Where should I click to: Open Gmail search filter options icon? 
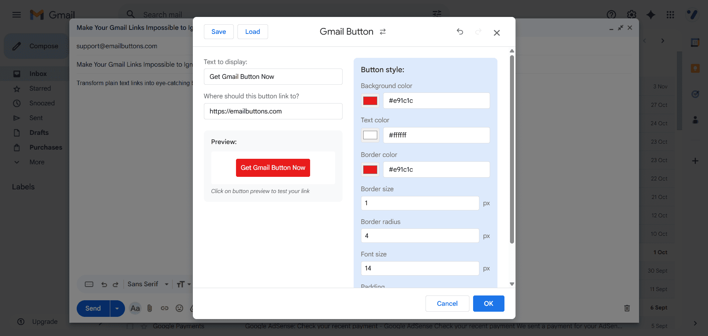tap(437, 14)
